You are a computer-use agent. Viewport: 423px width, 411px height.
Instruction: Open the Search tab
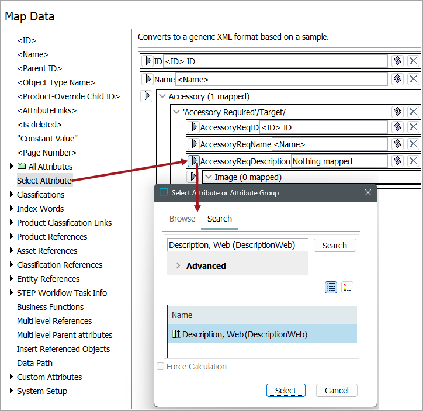(220, 219)
